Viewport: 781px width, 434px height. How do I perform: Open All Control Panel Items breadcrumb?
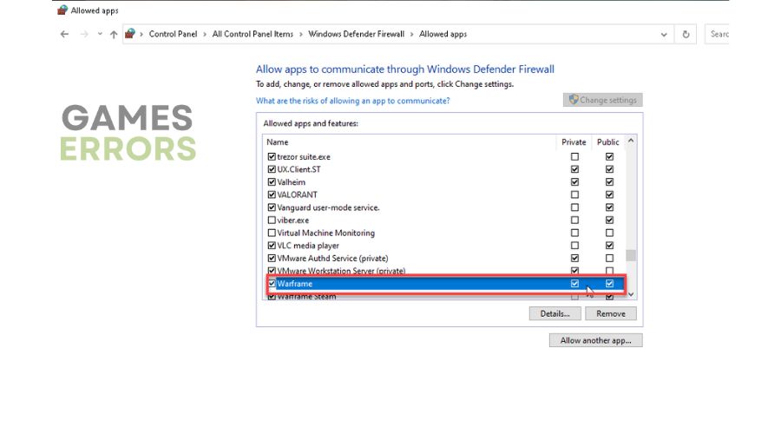click(253, 34)
